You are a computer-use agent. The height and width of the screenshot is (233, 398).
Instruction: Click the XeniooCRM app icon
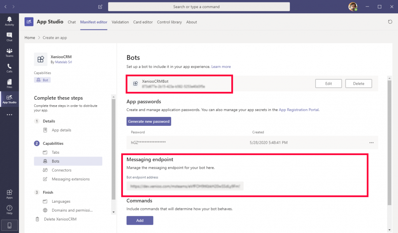pyautogui.click(x=40, y=59)
